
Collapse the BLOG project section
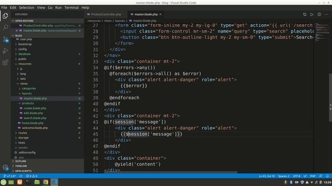(48, 36)
